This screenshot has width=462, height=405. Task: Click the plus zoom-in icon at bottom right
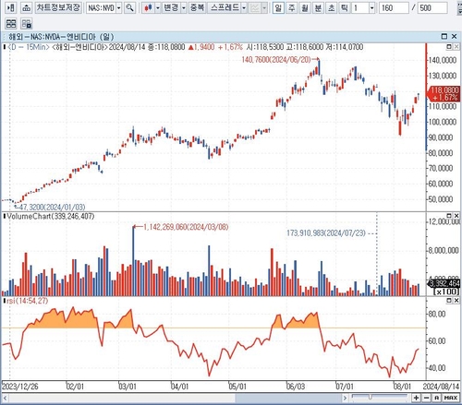417,398
